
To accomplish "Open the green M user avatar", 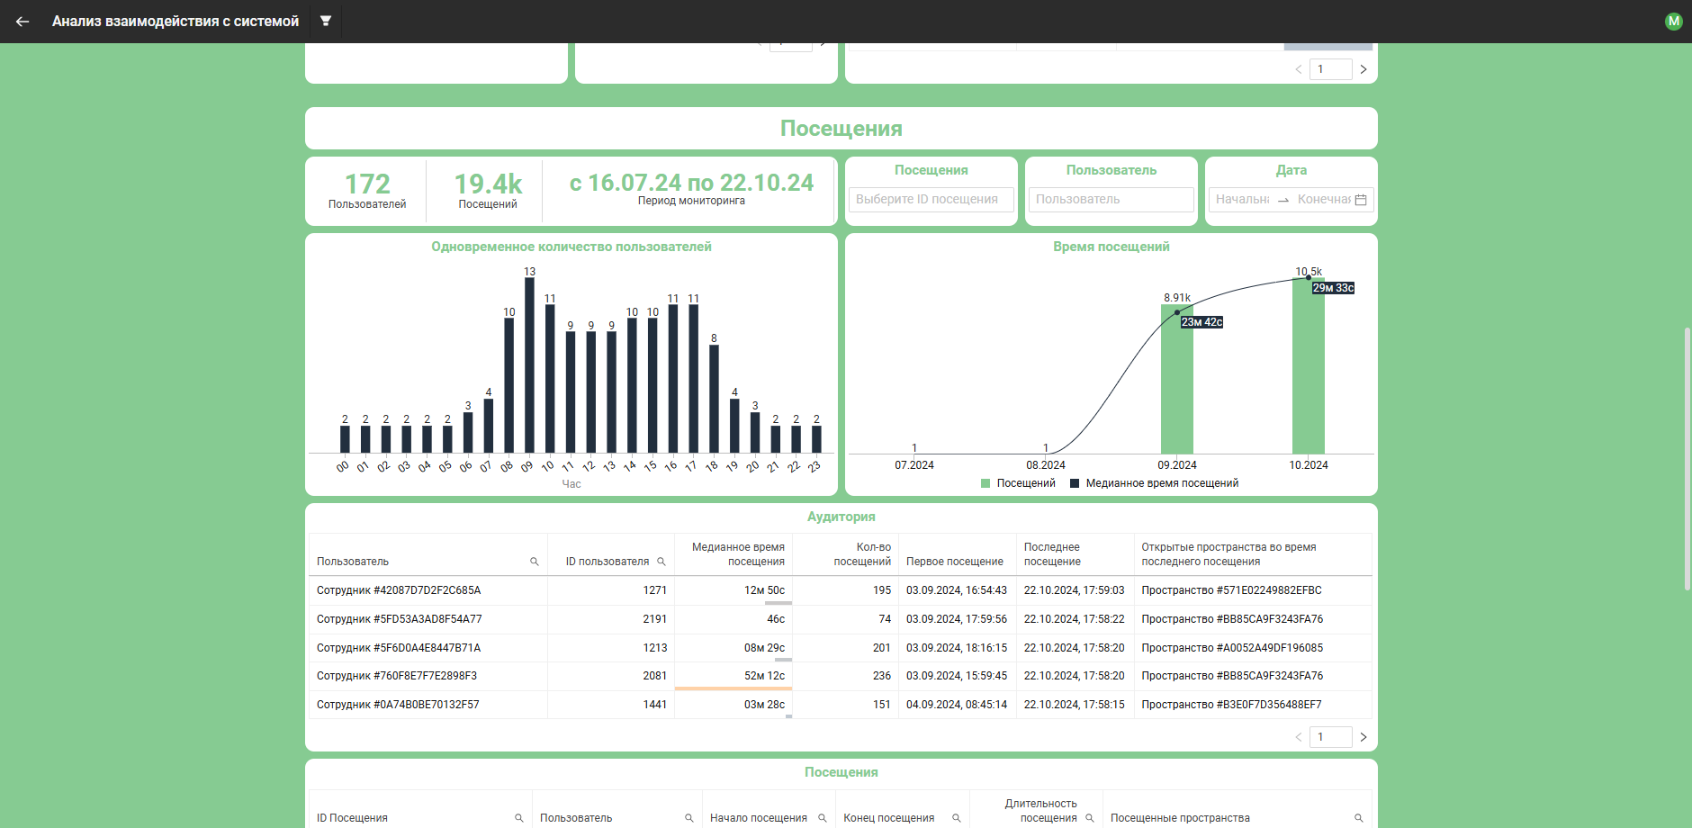I will tap(1674, 22).
